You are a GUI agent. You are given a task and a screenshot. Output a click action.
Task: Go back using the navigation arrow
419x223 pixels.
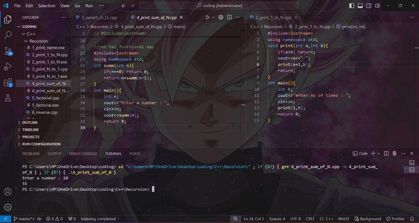tap(124, 6)
